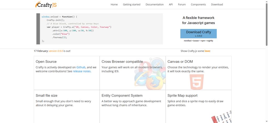Viewport: 268px width, 123px height.
Task: Go to Getting started page
Action: click(132, 4)
